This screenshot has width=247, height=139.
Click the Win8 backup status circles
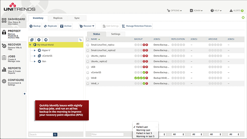tap(141, 78)
